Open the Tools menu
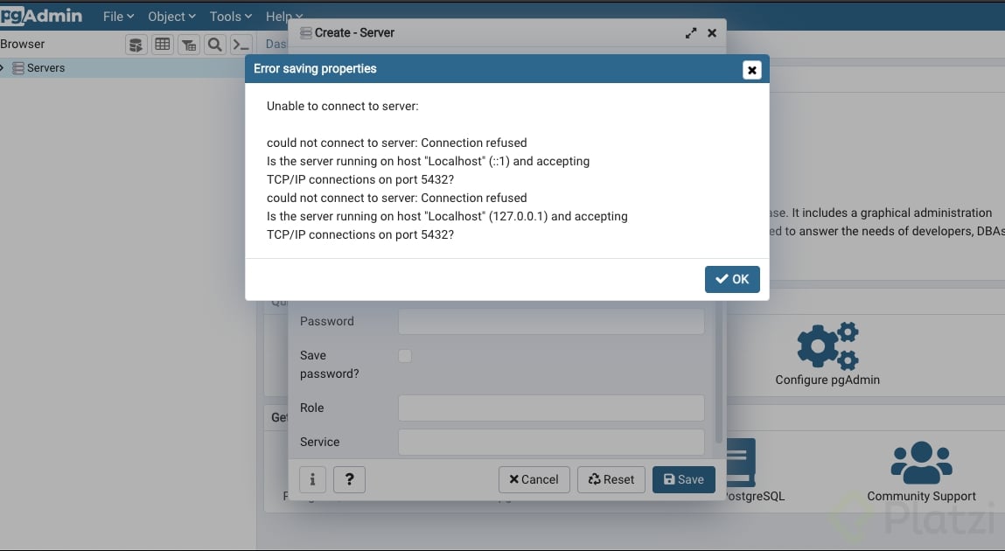Viewport: 1005px width, 551px height. 231,17
